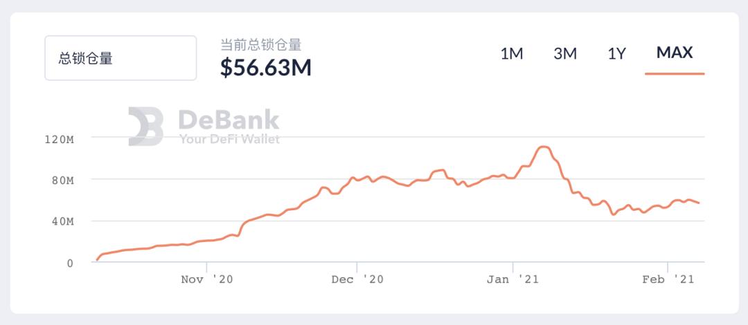This screenshot has height=325, width=748.
Task: Click the 40M y-axis label
Action: [x=63, y=222]
